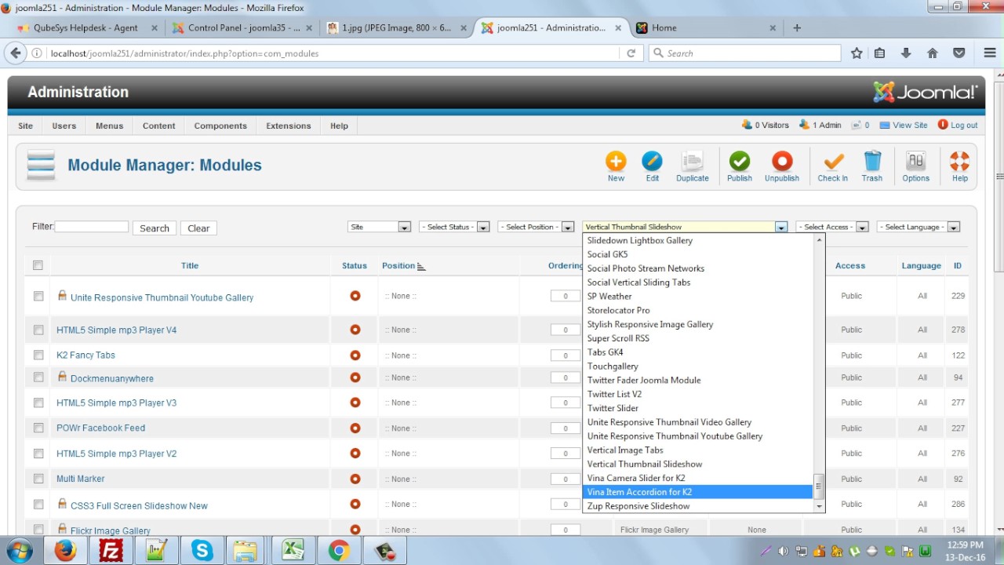Check the box for HTML5 Simple mp3 Player V4
Image resolution: width=1004 pixels, height=565 pixels.
pyautogui.click(x=38, y=330)
